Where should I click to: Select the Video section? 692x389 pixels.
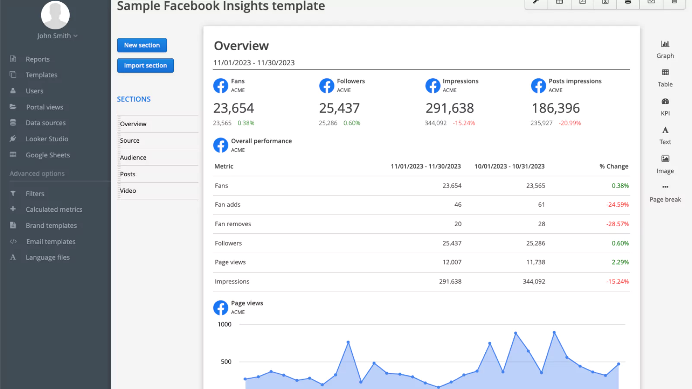pyautogui.click(x=158, y=191)
